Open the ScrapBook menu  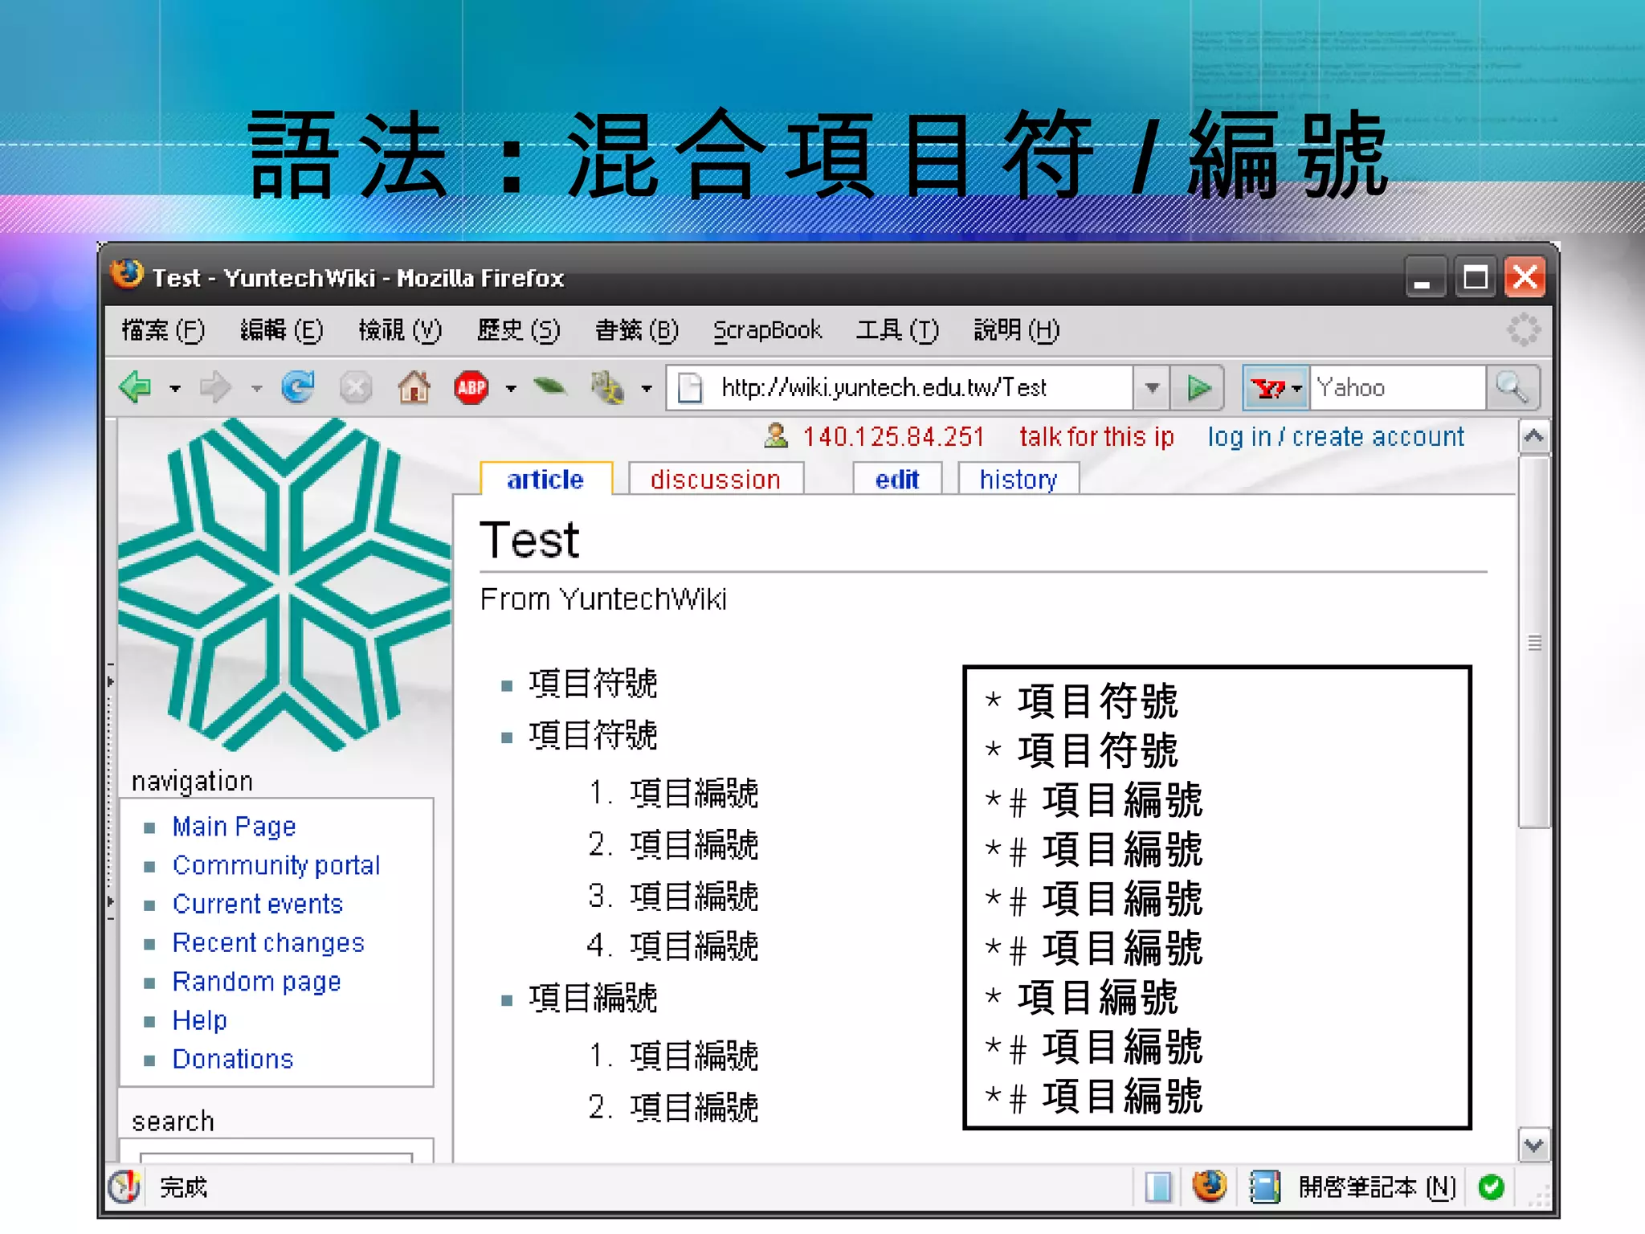pos(767,330)
